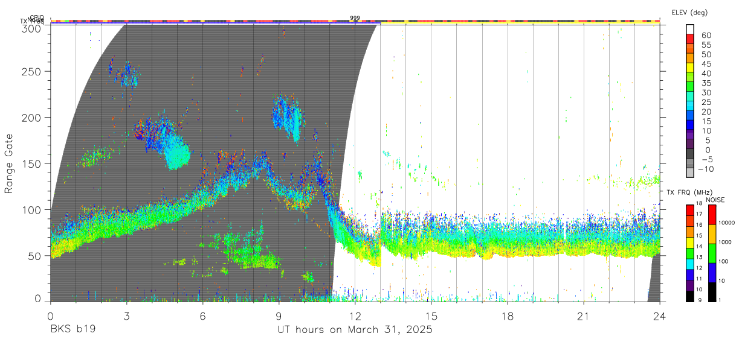
Task: Click the '6' tick on the UT hours axis
Action: click(202, 317)
